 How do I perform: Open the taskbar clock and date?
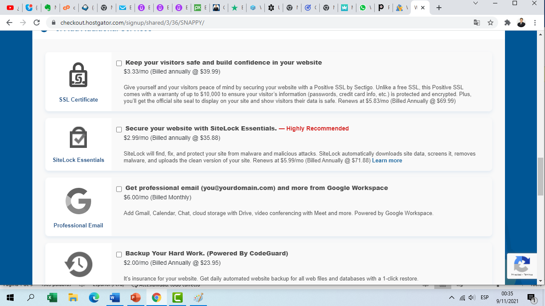[507, 297]
